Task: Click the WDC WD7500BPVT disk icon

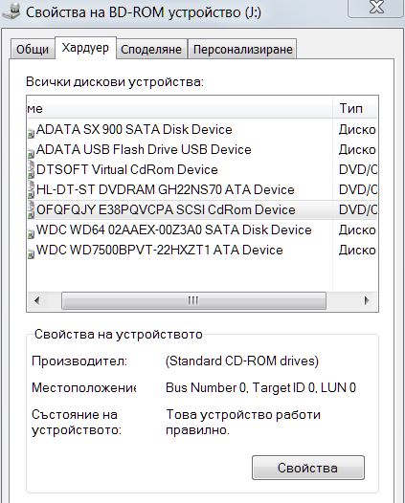Action: coord(31,253)
